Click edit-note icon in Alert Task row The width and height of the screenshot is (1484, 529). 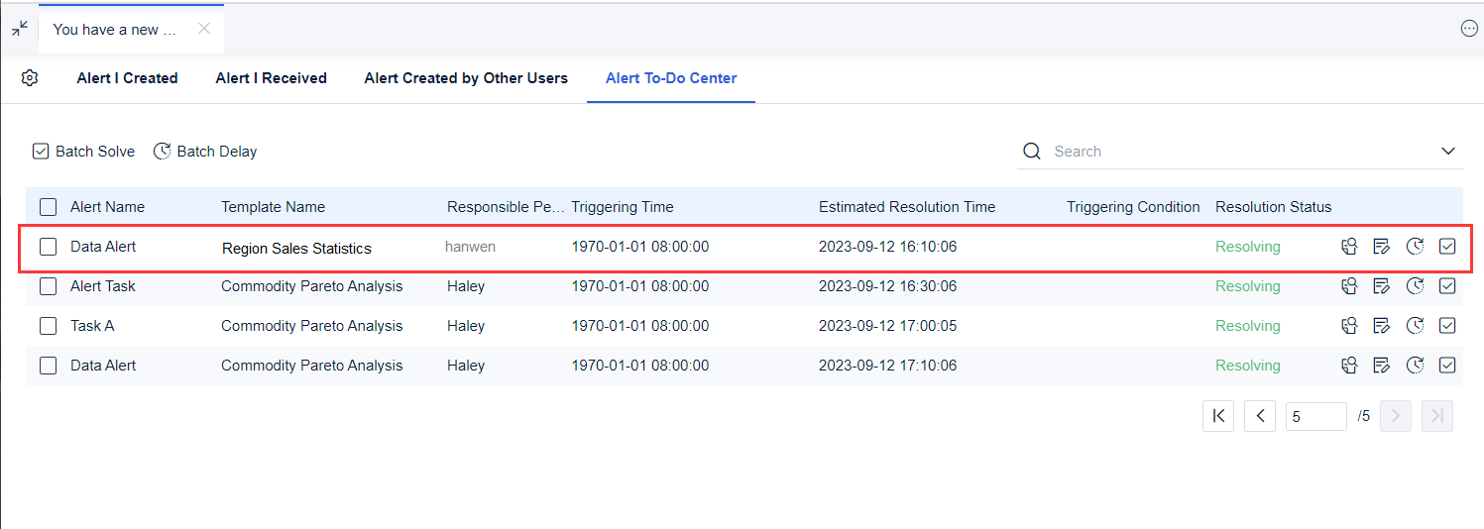[1382, 286]
